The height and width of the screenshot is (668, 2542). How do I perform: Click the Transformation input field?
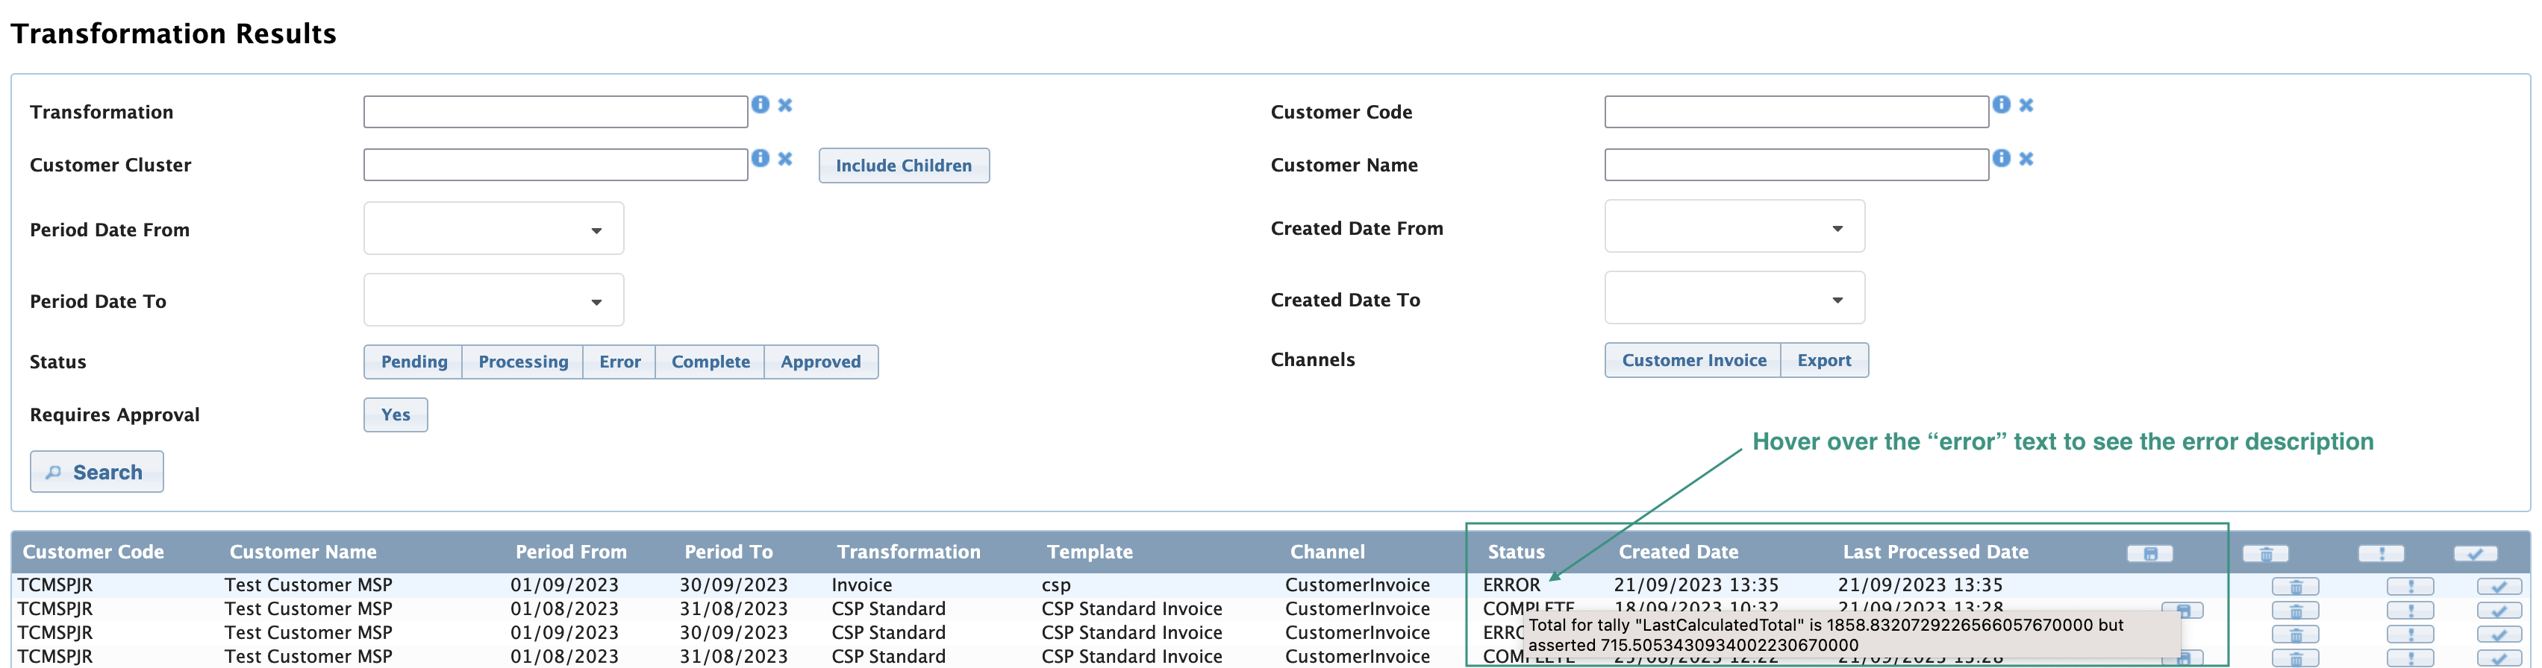pos(555,111)
